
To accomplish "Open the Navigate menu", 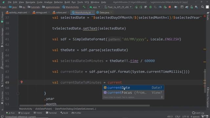I will [x=31, y=2].
